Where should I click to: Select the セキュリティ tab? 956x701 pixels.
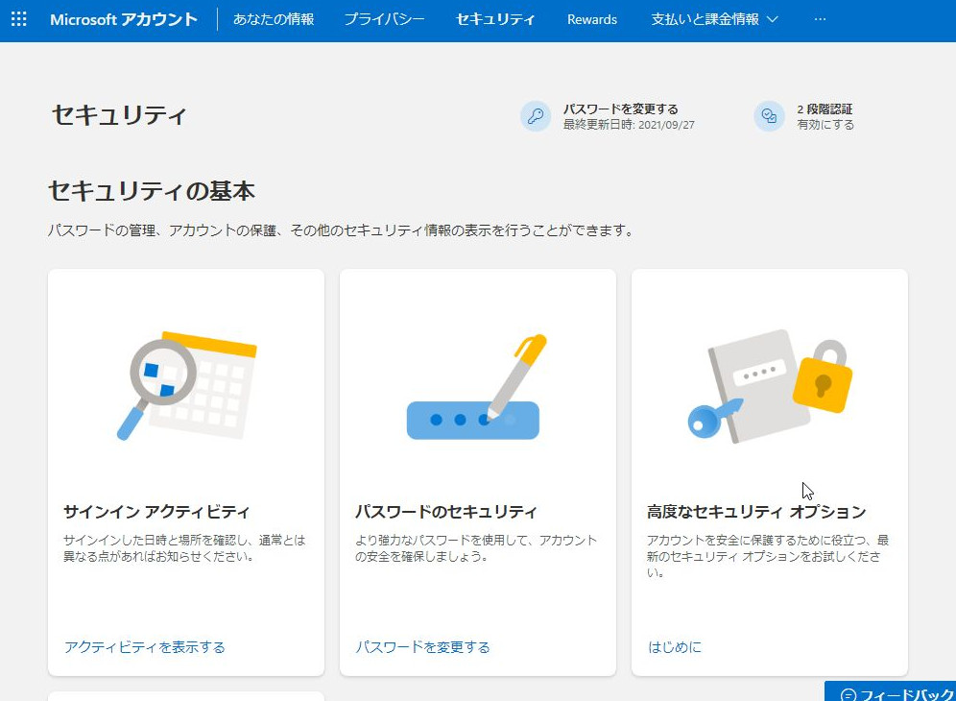[495, 19]
